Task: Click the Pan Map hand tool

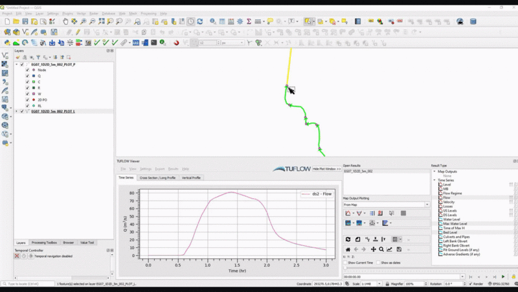Action: coord(66,21)
